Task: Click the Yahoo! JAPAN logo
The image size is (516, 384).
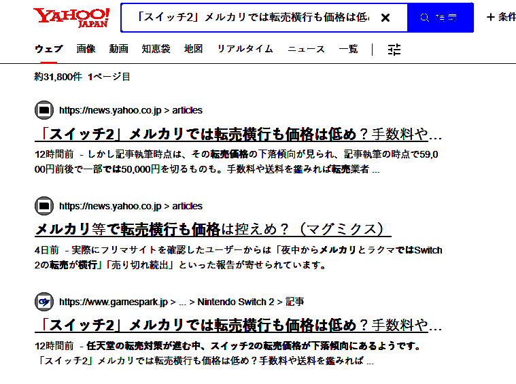Action: (x=71, y=18)
